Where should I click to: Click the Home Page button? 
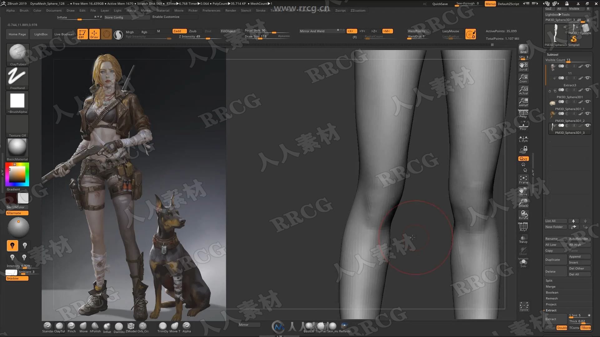click(x=17, y=34)
